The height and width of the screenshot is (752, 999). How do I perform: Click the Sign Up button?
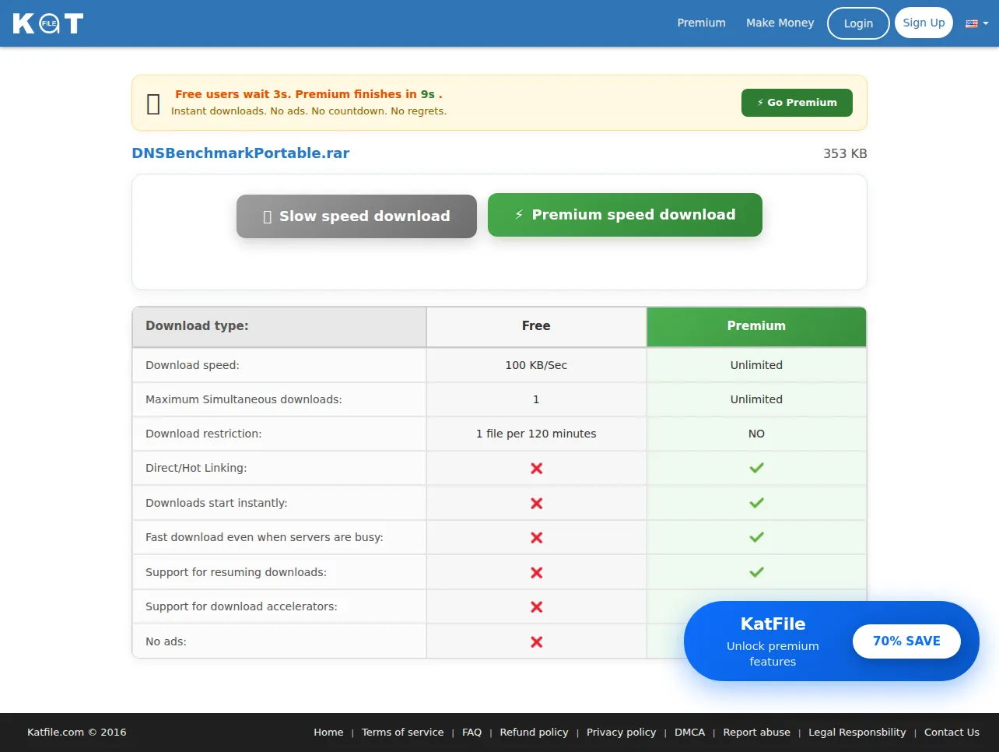[924, 23]
